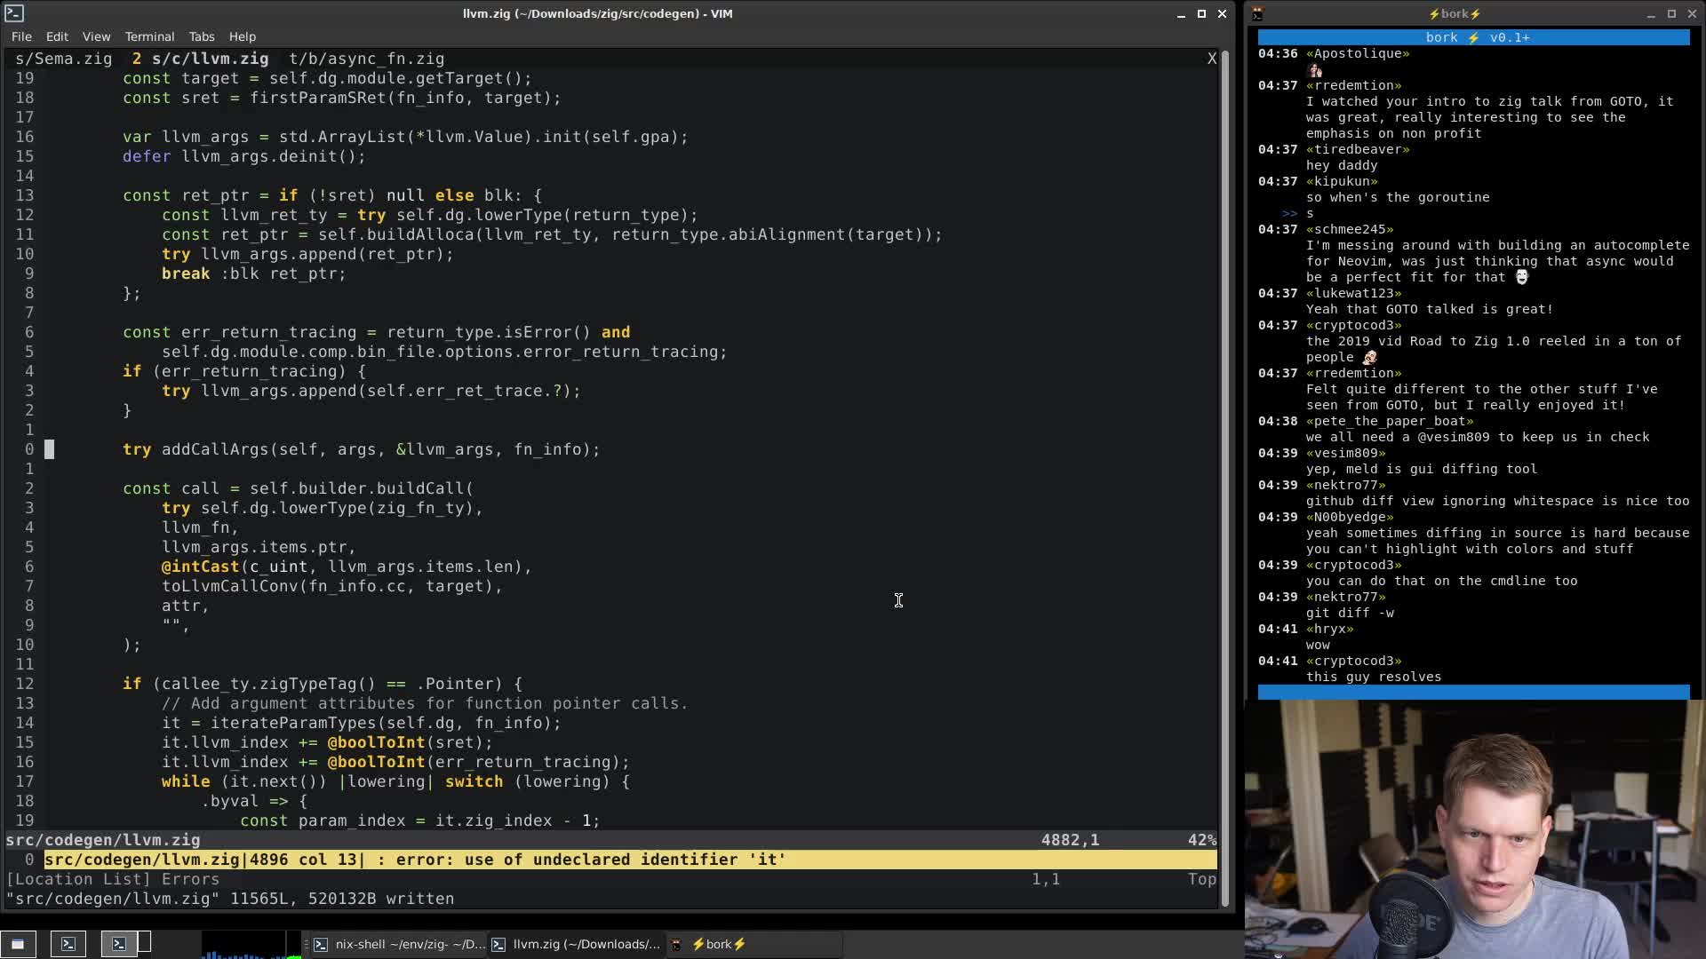Screen dimensions: 1706x959
Task: Open the File menu
Action: point(21,36)
